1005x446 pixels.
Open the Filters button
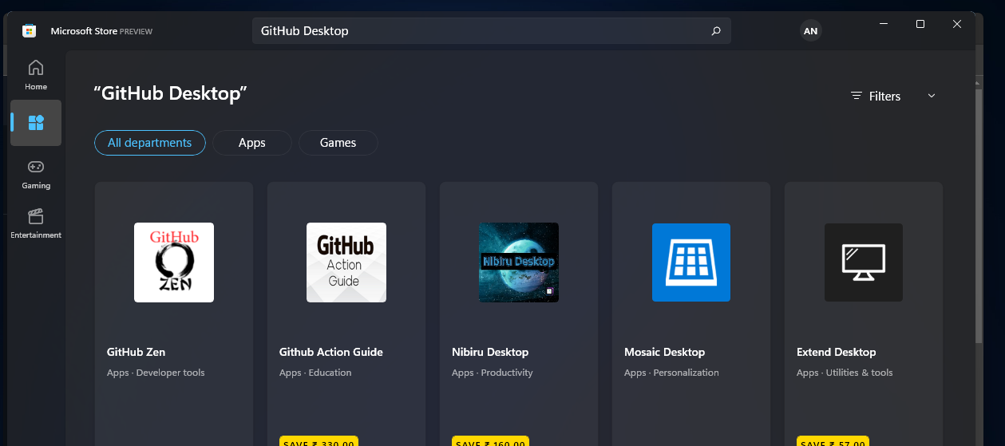tap(893, 96)
